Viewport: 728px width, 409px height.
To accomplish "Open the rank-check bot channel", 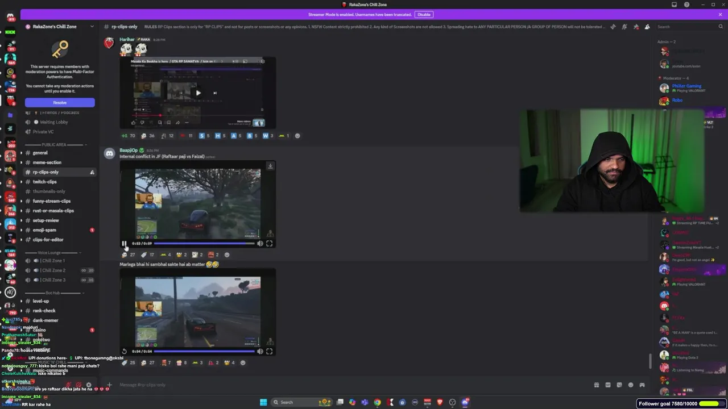I will [x=60, y=311].
